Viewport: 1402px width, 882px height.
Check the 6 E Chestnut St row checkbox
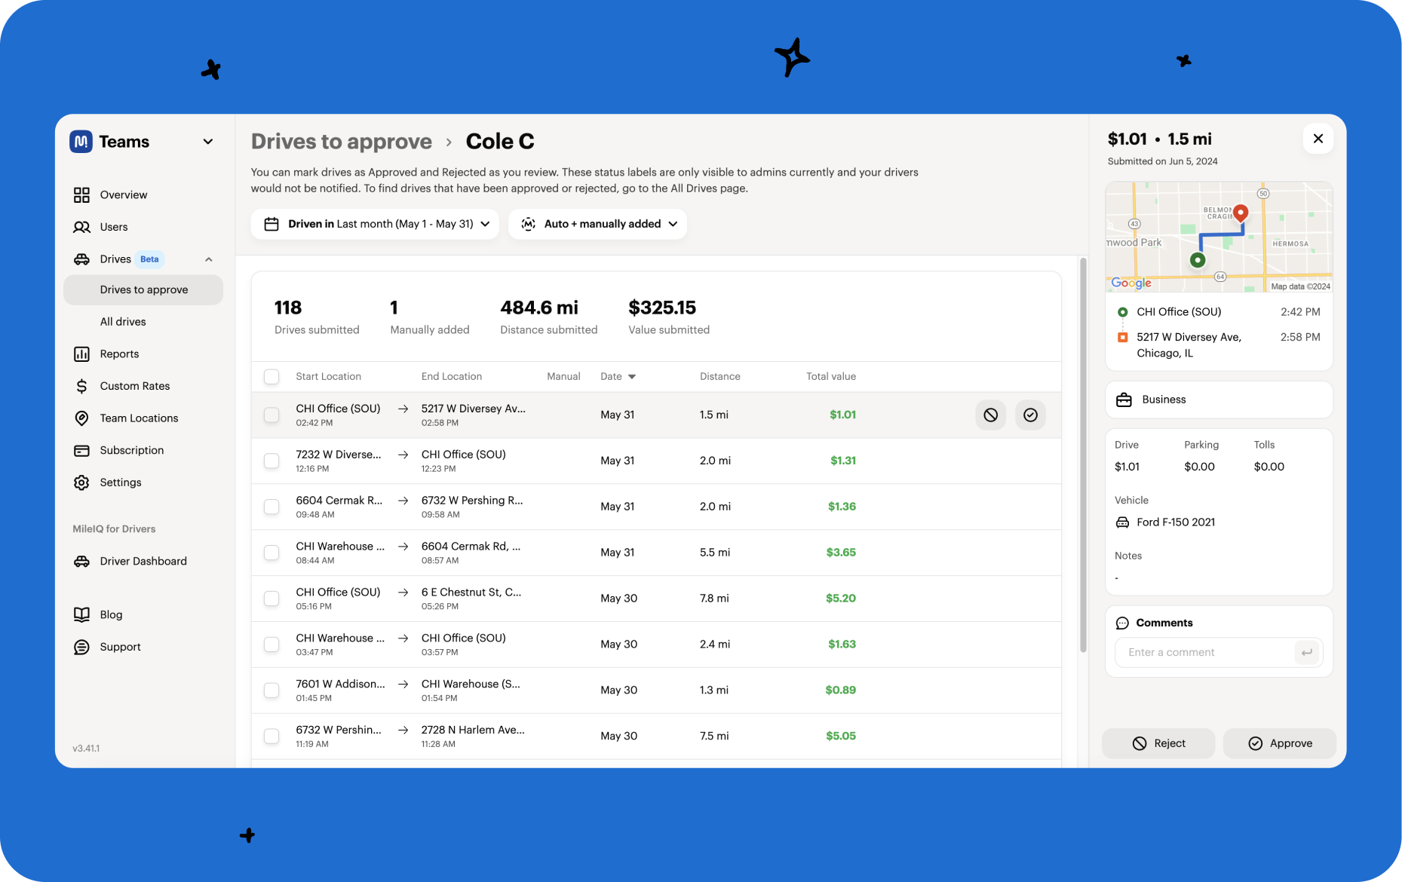pyautogui.click(x=272, y=599)
